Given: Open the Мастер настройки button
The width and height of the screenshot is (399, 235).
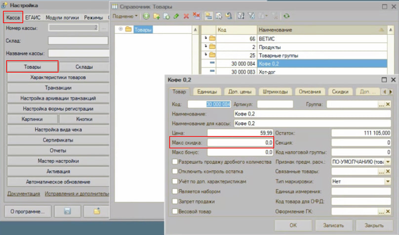Looking at the screenshot, I should point(58,161).
